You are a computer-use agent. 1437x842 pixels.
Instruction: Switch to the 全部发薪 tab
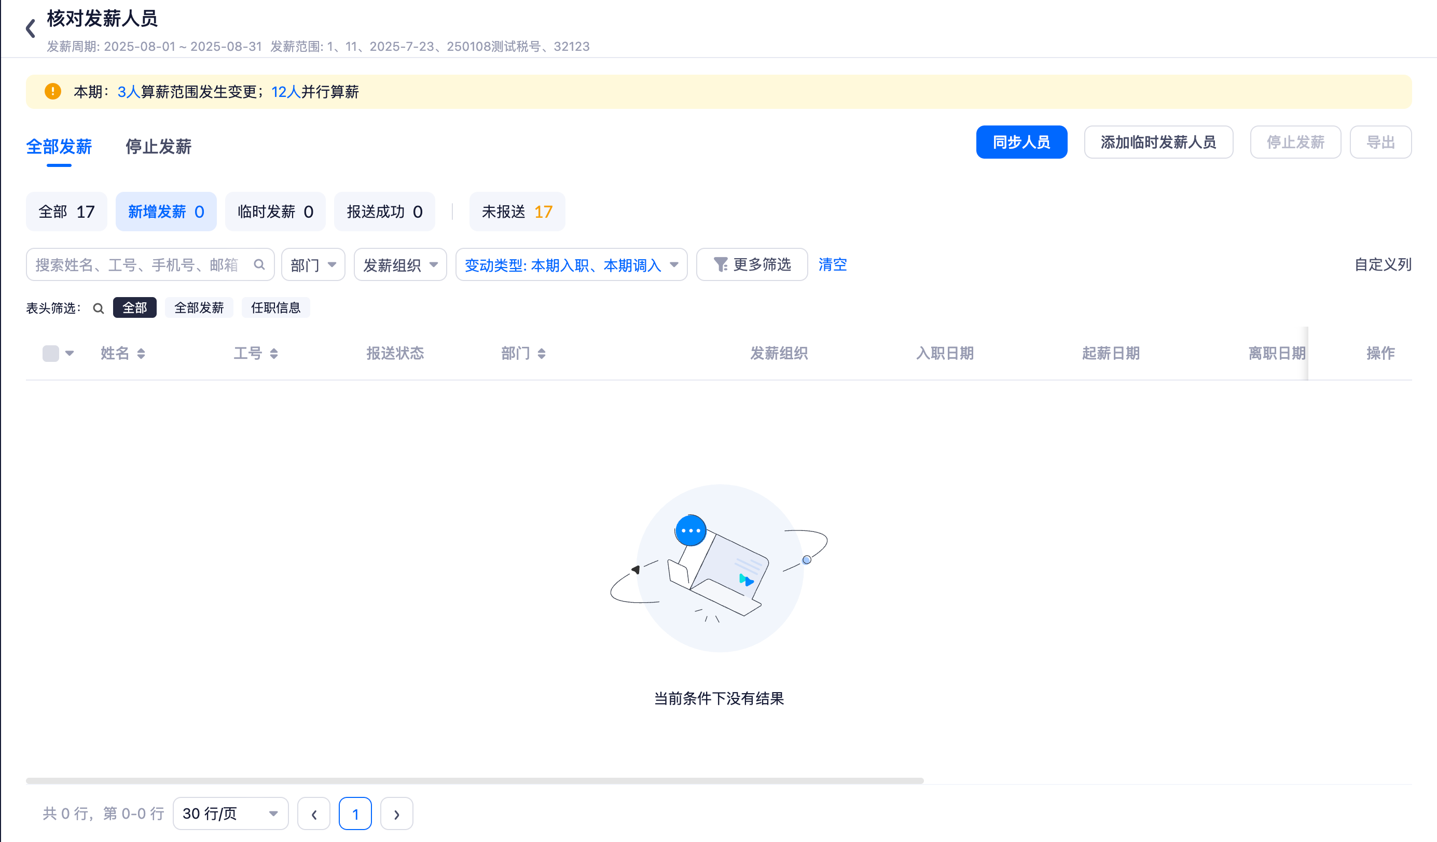click(59, 147)
